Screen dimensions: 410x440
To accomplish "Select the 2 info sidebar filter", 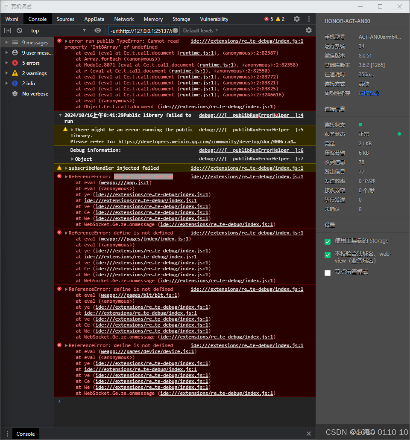I will pyautogui.click(x=27, y=83).
